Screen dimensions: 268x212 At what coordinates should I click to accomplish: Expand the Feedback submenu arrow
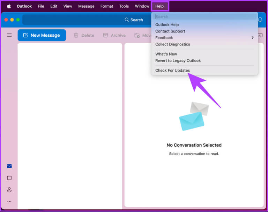click(252, 38)
